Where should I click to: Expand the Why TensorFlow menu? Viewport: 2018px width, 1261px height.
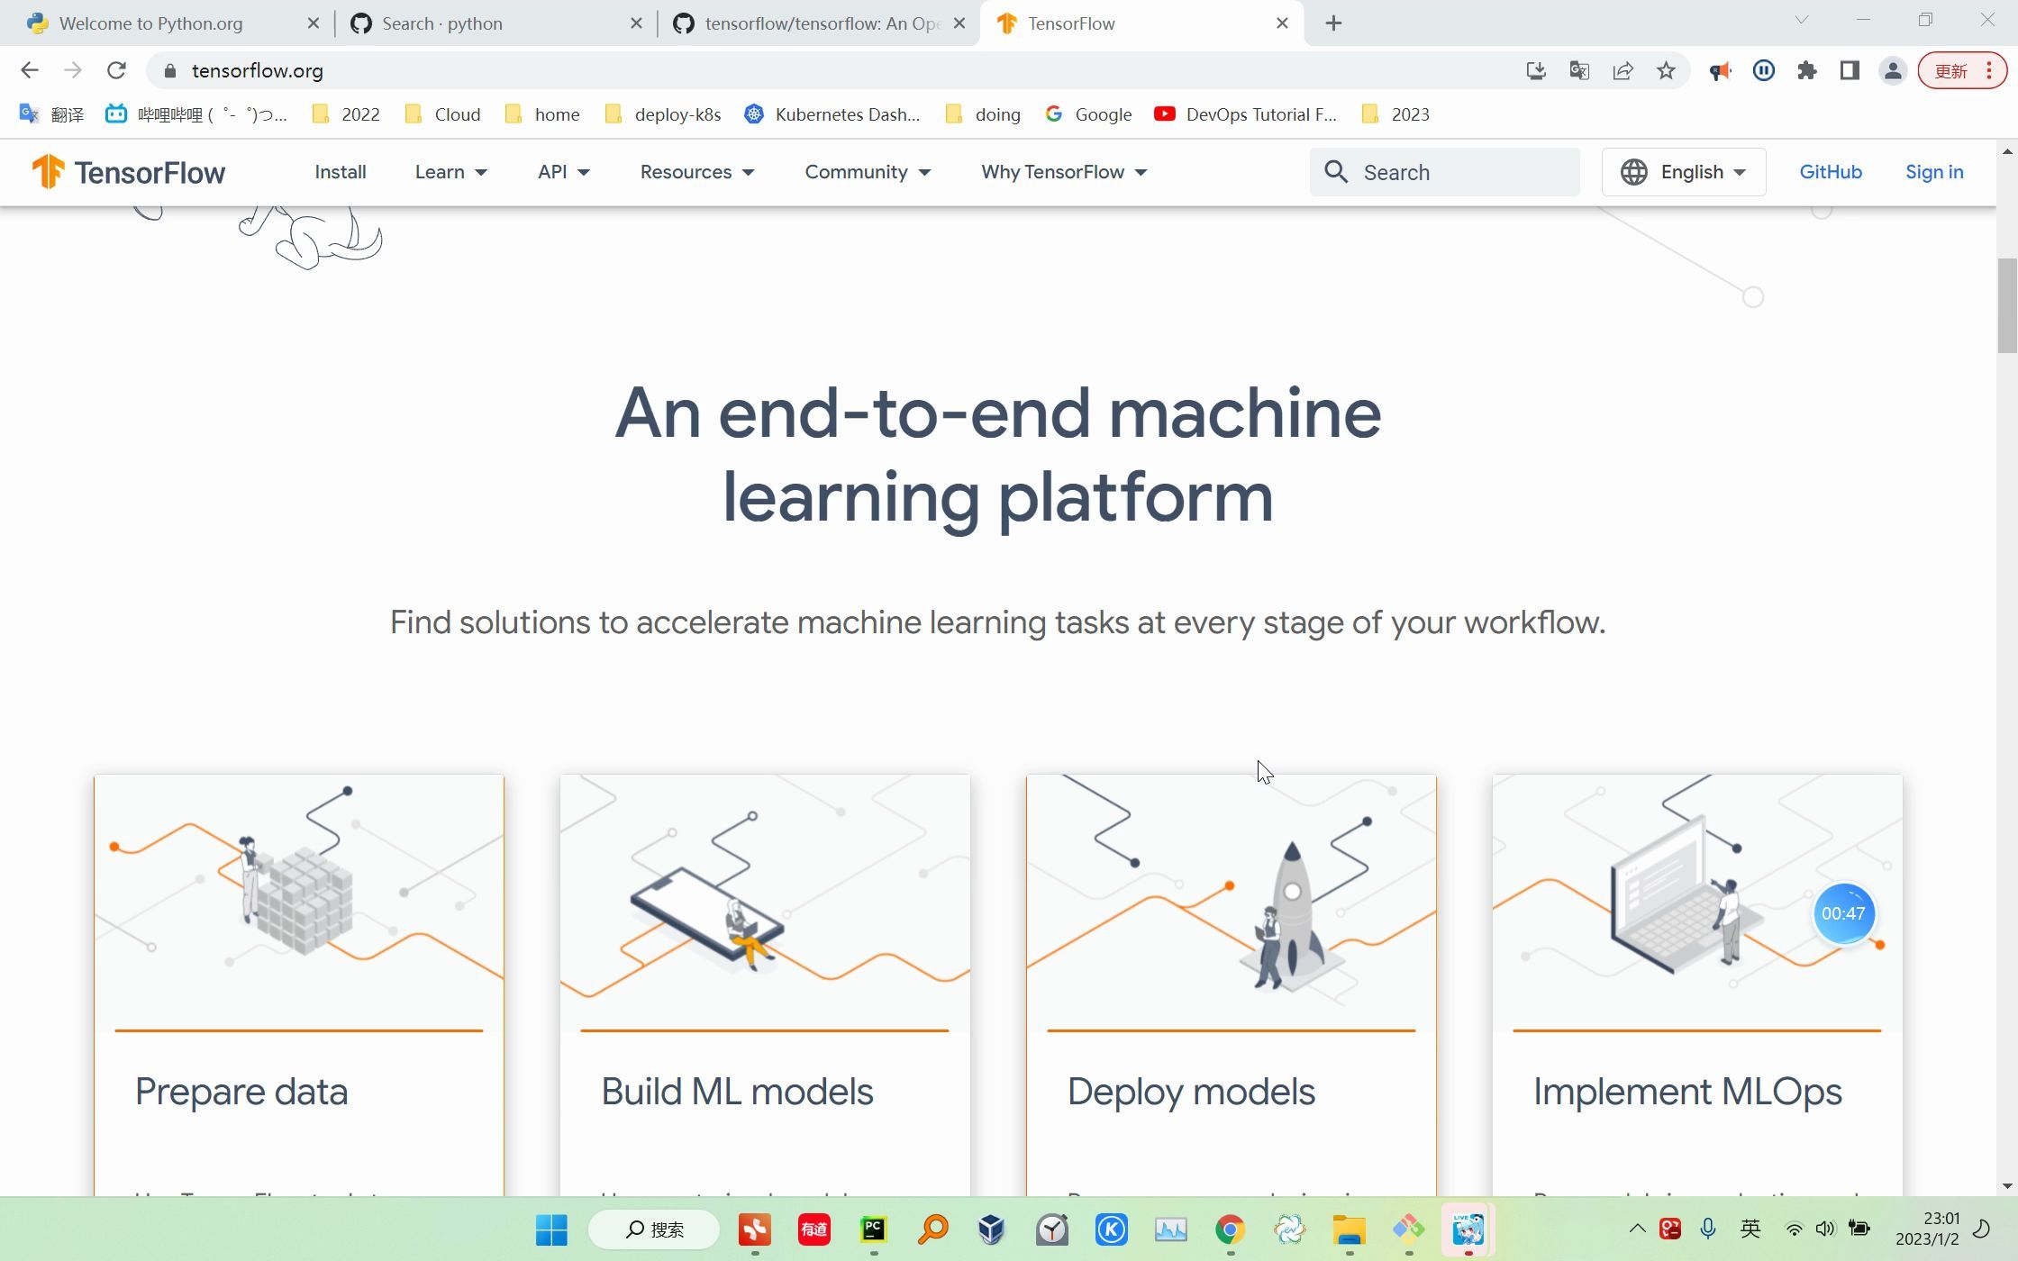coord(1063,172)
